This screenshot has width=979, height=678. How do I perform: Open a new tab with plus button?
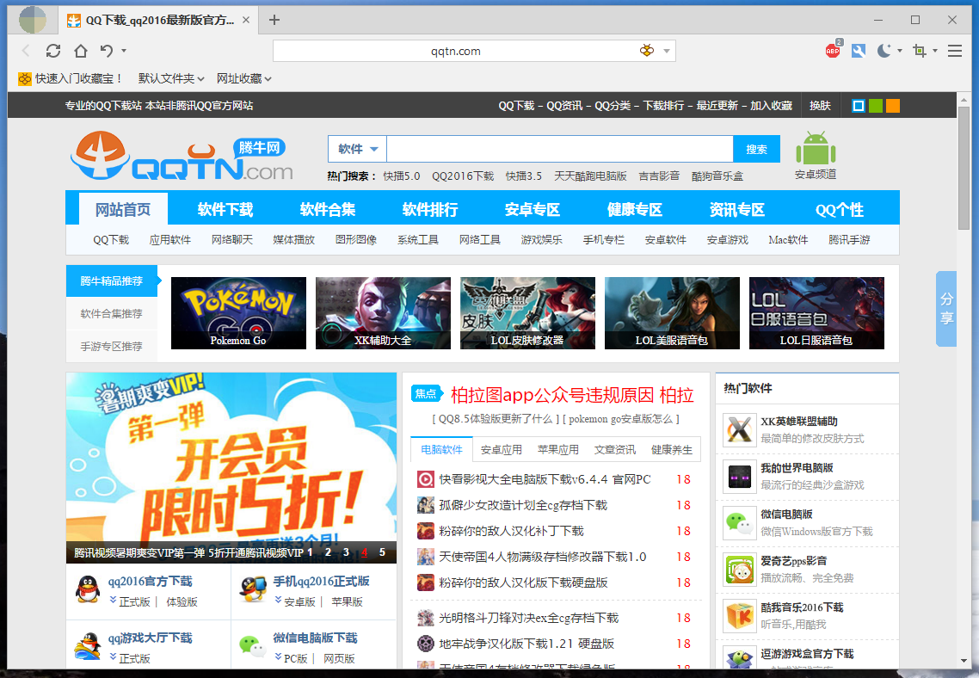274,20
